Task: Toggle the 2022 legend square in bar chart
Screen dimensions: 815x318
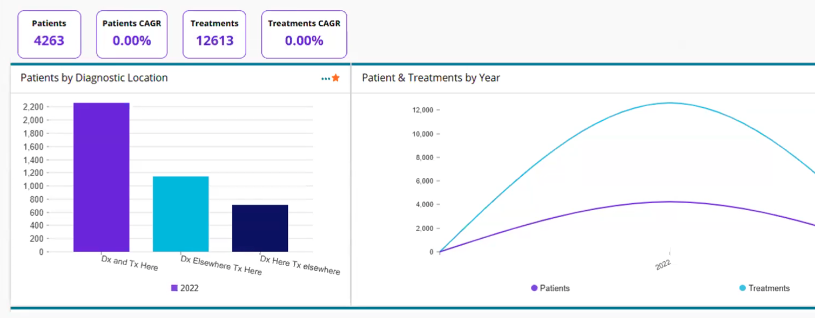Action: point(174,288)
